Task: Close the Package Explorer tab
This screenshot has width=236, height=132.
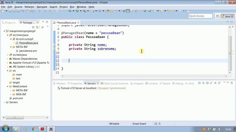Action: (x=38, y=23)
